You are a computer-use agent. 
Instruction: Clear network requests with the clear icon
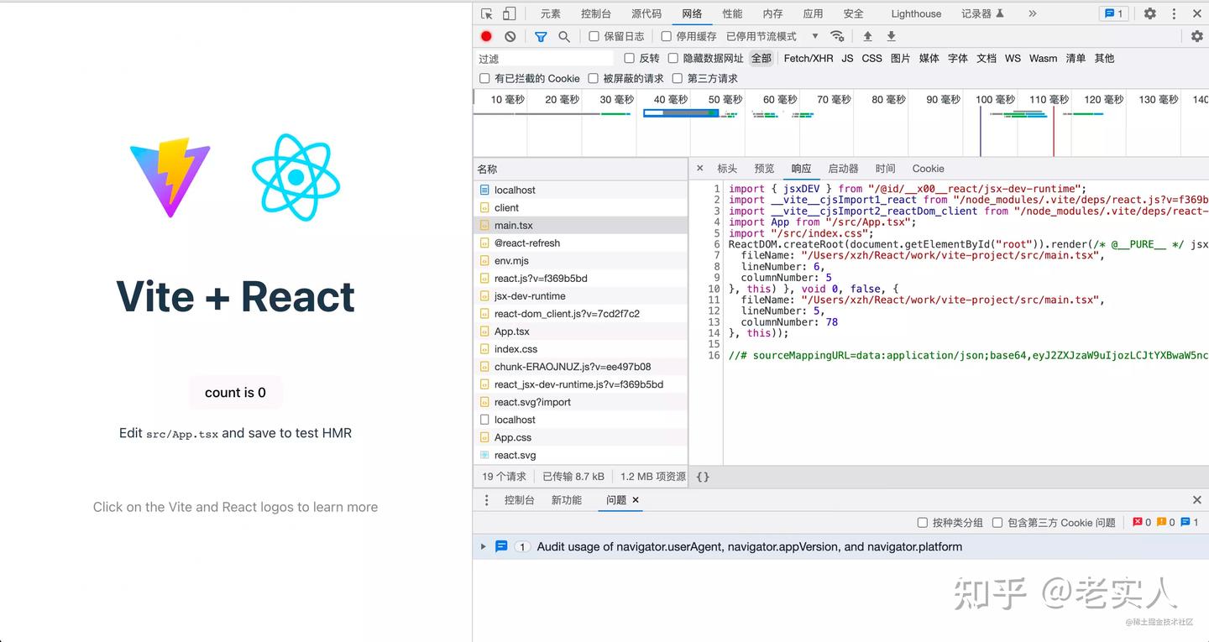(x=510, y=36)
